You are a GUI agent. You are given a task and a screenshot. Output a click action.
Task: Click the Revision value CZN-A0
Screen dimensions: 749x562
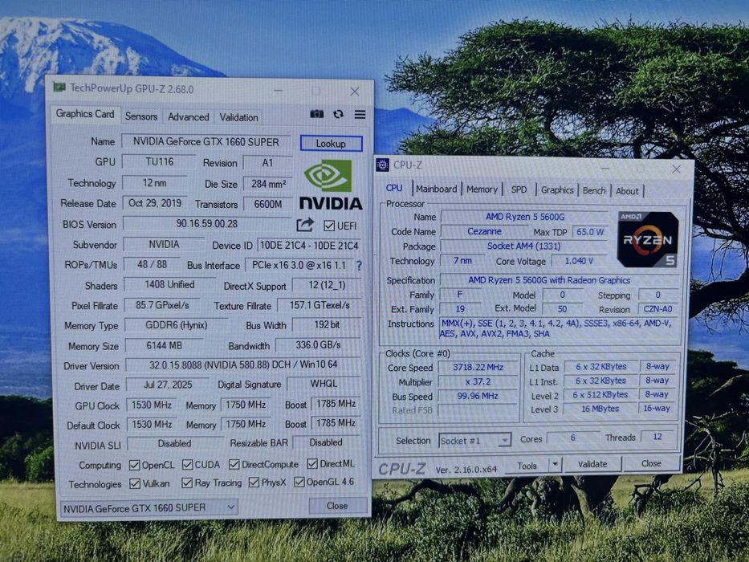coord(657,309)
